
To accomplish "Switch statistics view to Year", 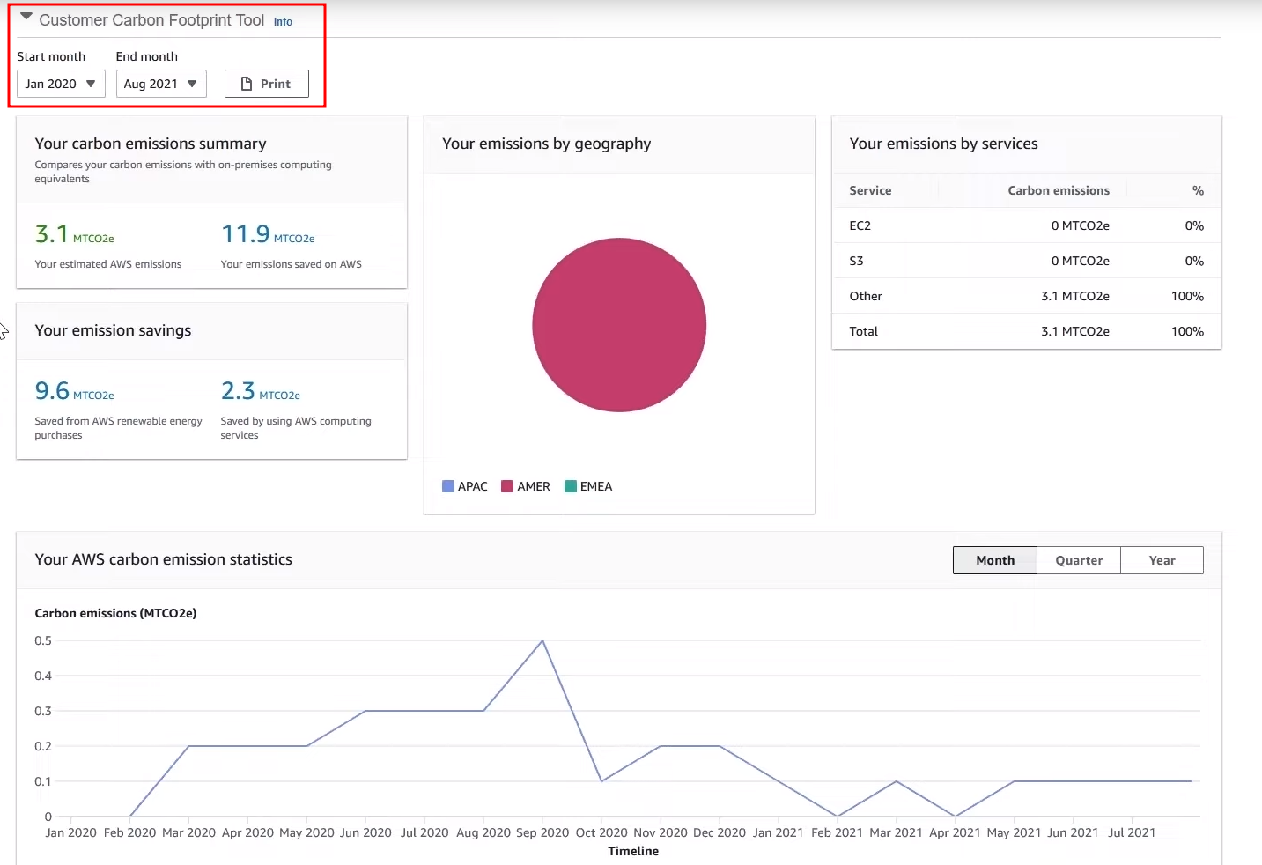I will [x=1162, y=560].
